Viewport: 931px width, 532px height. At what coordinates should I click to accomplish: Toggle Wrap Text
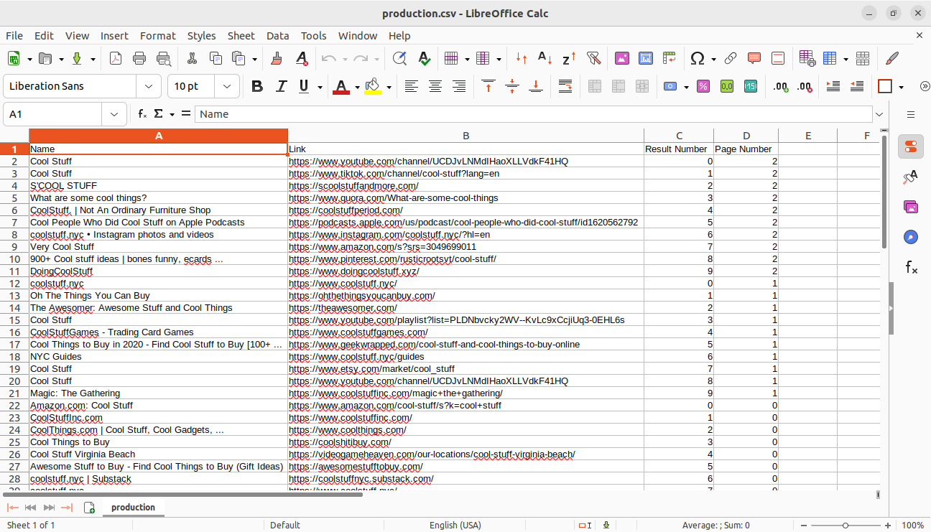click(x=565, y=86)
